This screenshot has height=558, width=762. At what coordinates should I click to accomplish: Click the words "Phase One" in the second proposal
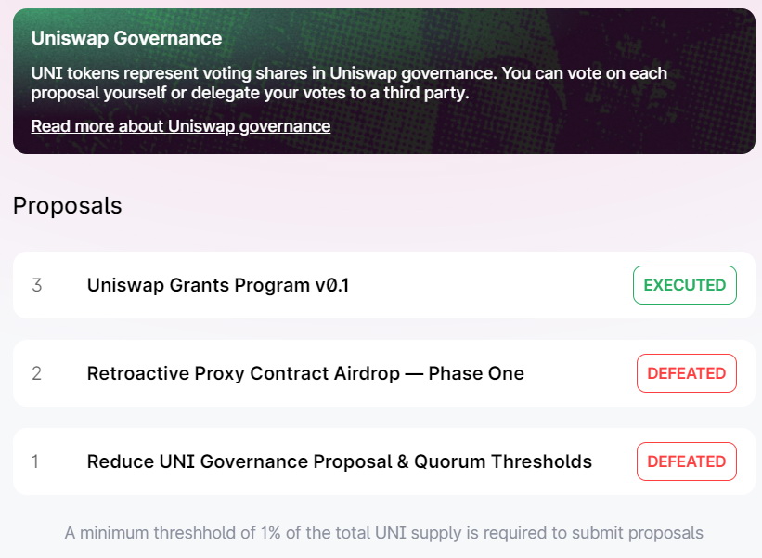[x=476, y=373]
